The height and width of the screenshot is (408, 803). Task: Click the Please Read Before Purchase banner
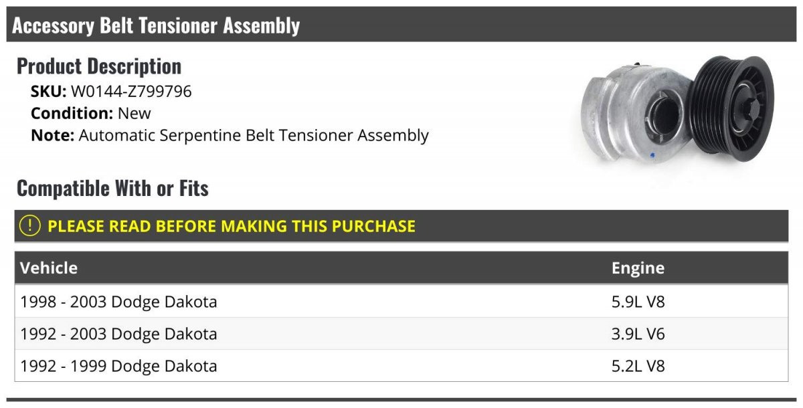coord(401,226)
